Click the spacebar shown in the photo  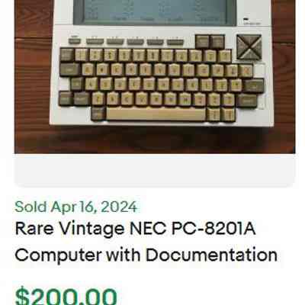pos(156,114)
